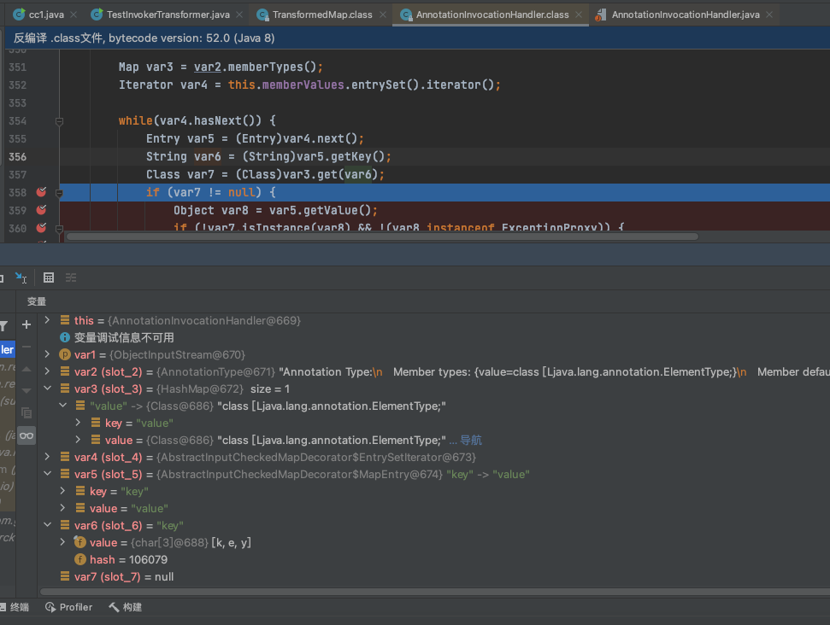Click the field 'f' icon beside hash
Viewport: 830px width, 625px height.
pyautogui.click(x=80, y=559)
